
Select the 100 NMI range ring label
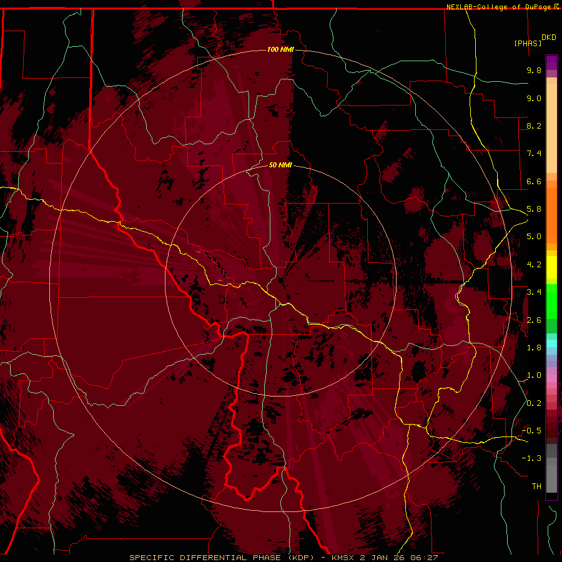point(280,49)
